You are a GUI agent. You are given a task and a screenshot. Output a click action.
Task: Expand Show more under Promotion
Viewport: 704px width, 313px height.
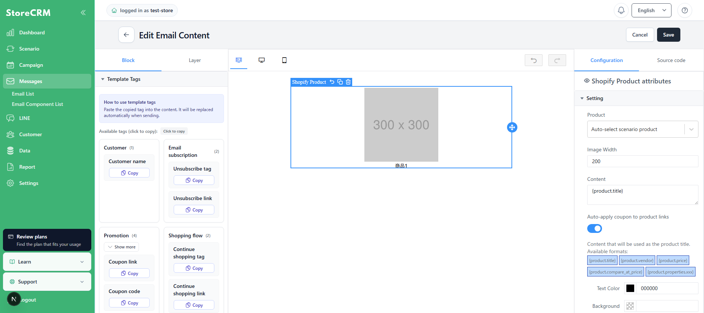coord(122,247)
